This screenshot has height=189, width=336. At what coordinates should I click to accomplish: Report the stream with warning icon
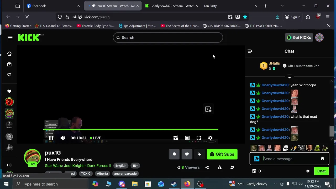click(219, 167)
